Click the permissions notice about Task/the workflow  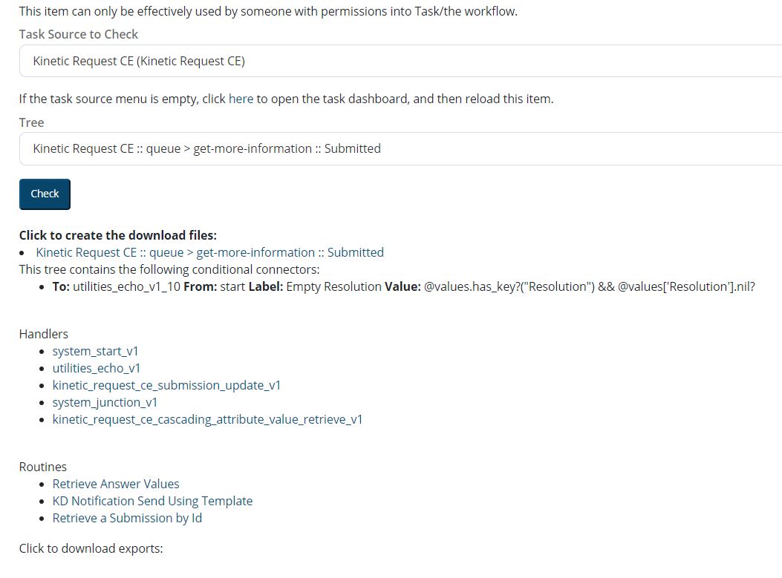(x=268, y=11)
